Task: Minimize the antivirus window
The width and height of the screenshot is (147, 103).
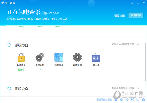Action: click(138, 3)
